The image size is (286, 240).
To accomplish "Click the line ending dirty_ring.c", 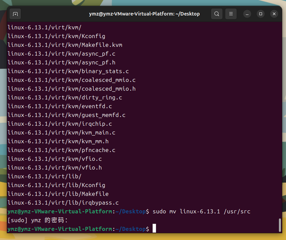I will [x=65, y=97].
